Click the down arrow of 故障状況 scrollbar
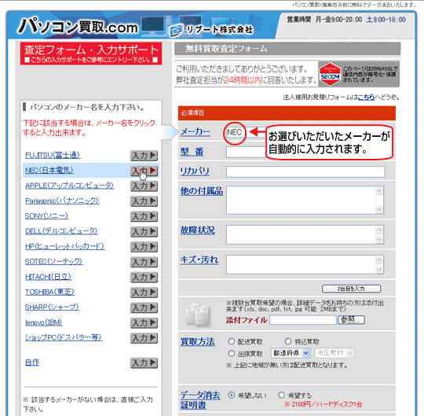424x416 pixels. [379, 239]
